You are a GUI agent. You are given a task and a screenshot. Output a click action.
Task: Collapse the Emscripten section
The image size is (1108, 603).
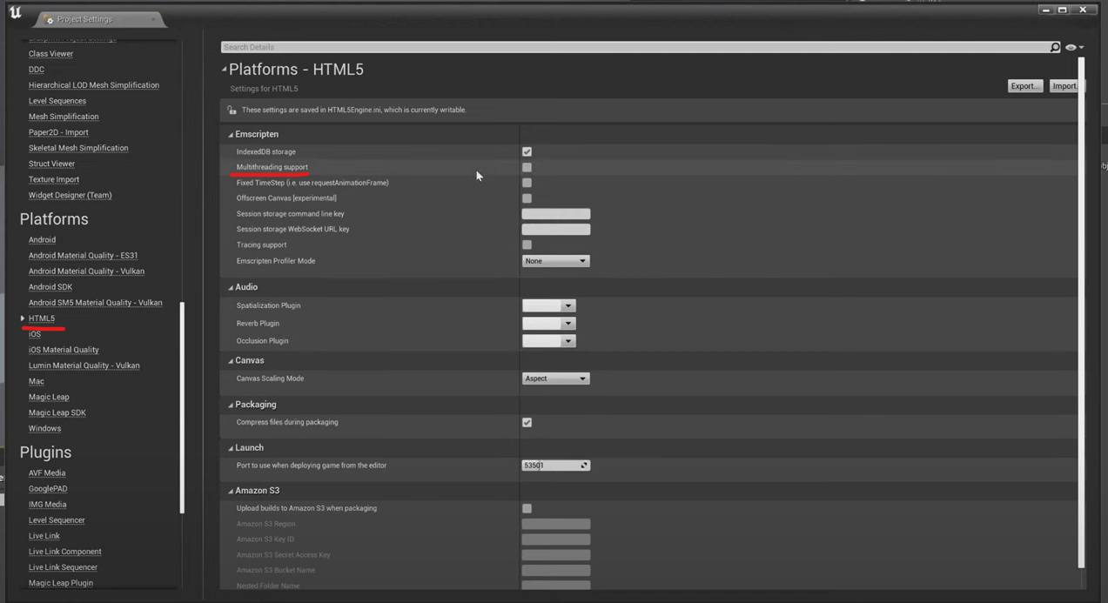click(x=231, y=135)
